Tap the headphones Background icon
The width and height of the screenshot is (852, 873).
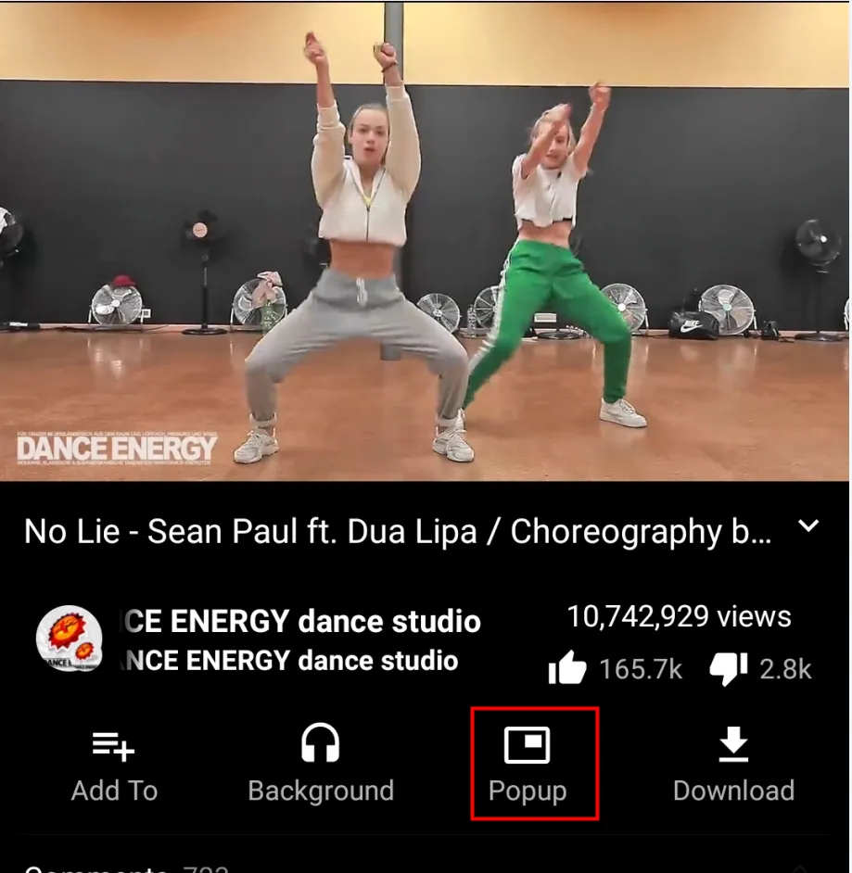[320, 742]
